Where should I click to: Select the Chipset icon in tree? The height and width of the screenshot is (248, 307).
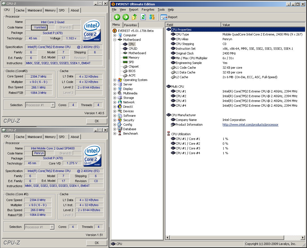[x=125, y=67]
